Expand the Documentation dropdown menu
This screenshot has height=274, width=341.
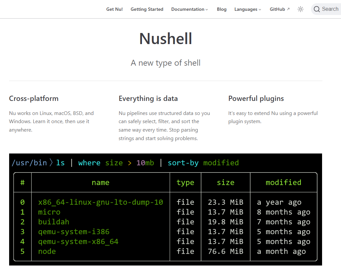coord(189,9)
